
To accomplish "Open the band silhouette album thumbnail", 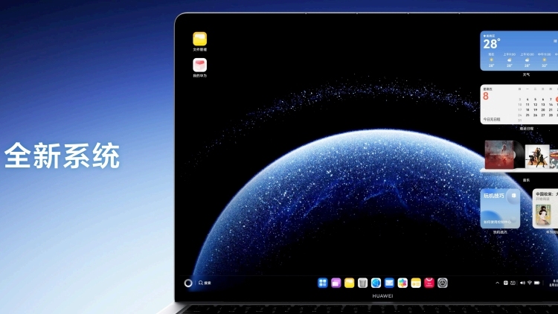I will click(x=537, y=156).
